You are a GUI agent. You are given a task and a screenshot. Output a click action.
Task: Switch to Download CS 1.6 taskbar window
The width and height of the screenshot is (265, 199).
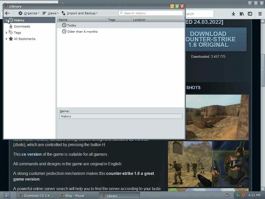click(36, 196)
